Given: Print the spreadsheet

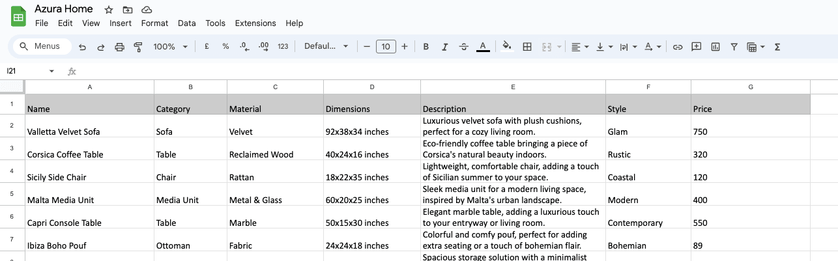Looking at the screenshot, I should coord(119,47).
